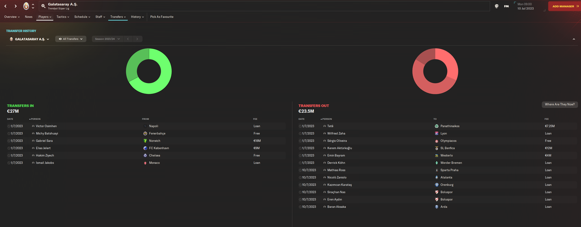
Task: Open Kerem Aktürkoğlu player link
Action: point(340,148)
